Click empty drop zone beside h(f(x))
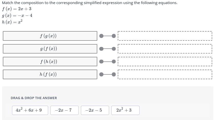This screenshot has width=214, height=120. (165, 74)
